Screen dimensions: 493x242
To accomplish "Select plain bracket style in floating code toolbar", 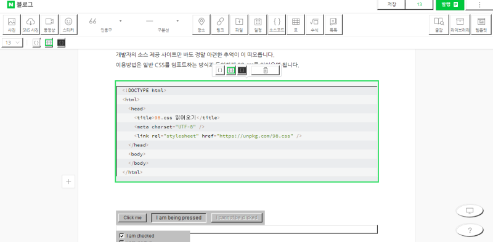I will 220,70.
